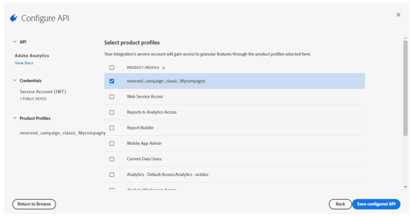Tick the Report Builder checkbox

[x=112, y=128]
